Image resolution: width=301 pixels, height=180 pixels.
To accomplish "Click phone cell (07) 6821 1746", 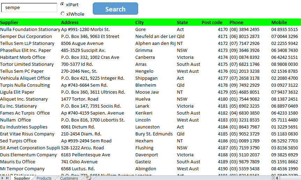I will pyautogui.click(x=244, y=64).
